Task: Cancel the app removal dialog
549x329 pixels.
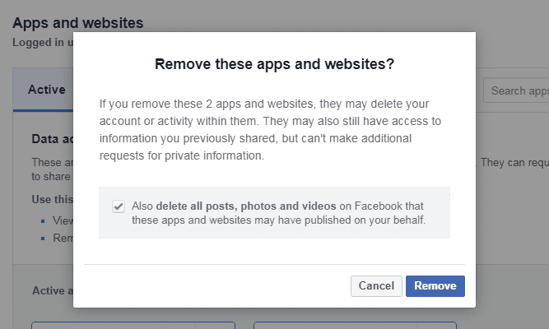Action: (376, 286)
